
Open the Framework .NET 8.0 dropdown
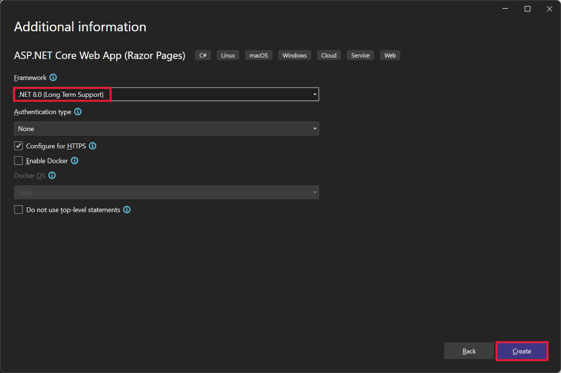point(167,94)
